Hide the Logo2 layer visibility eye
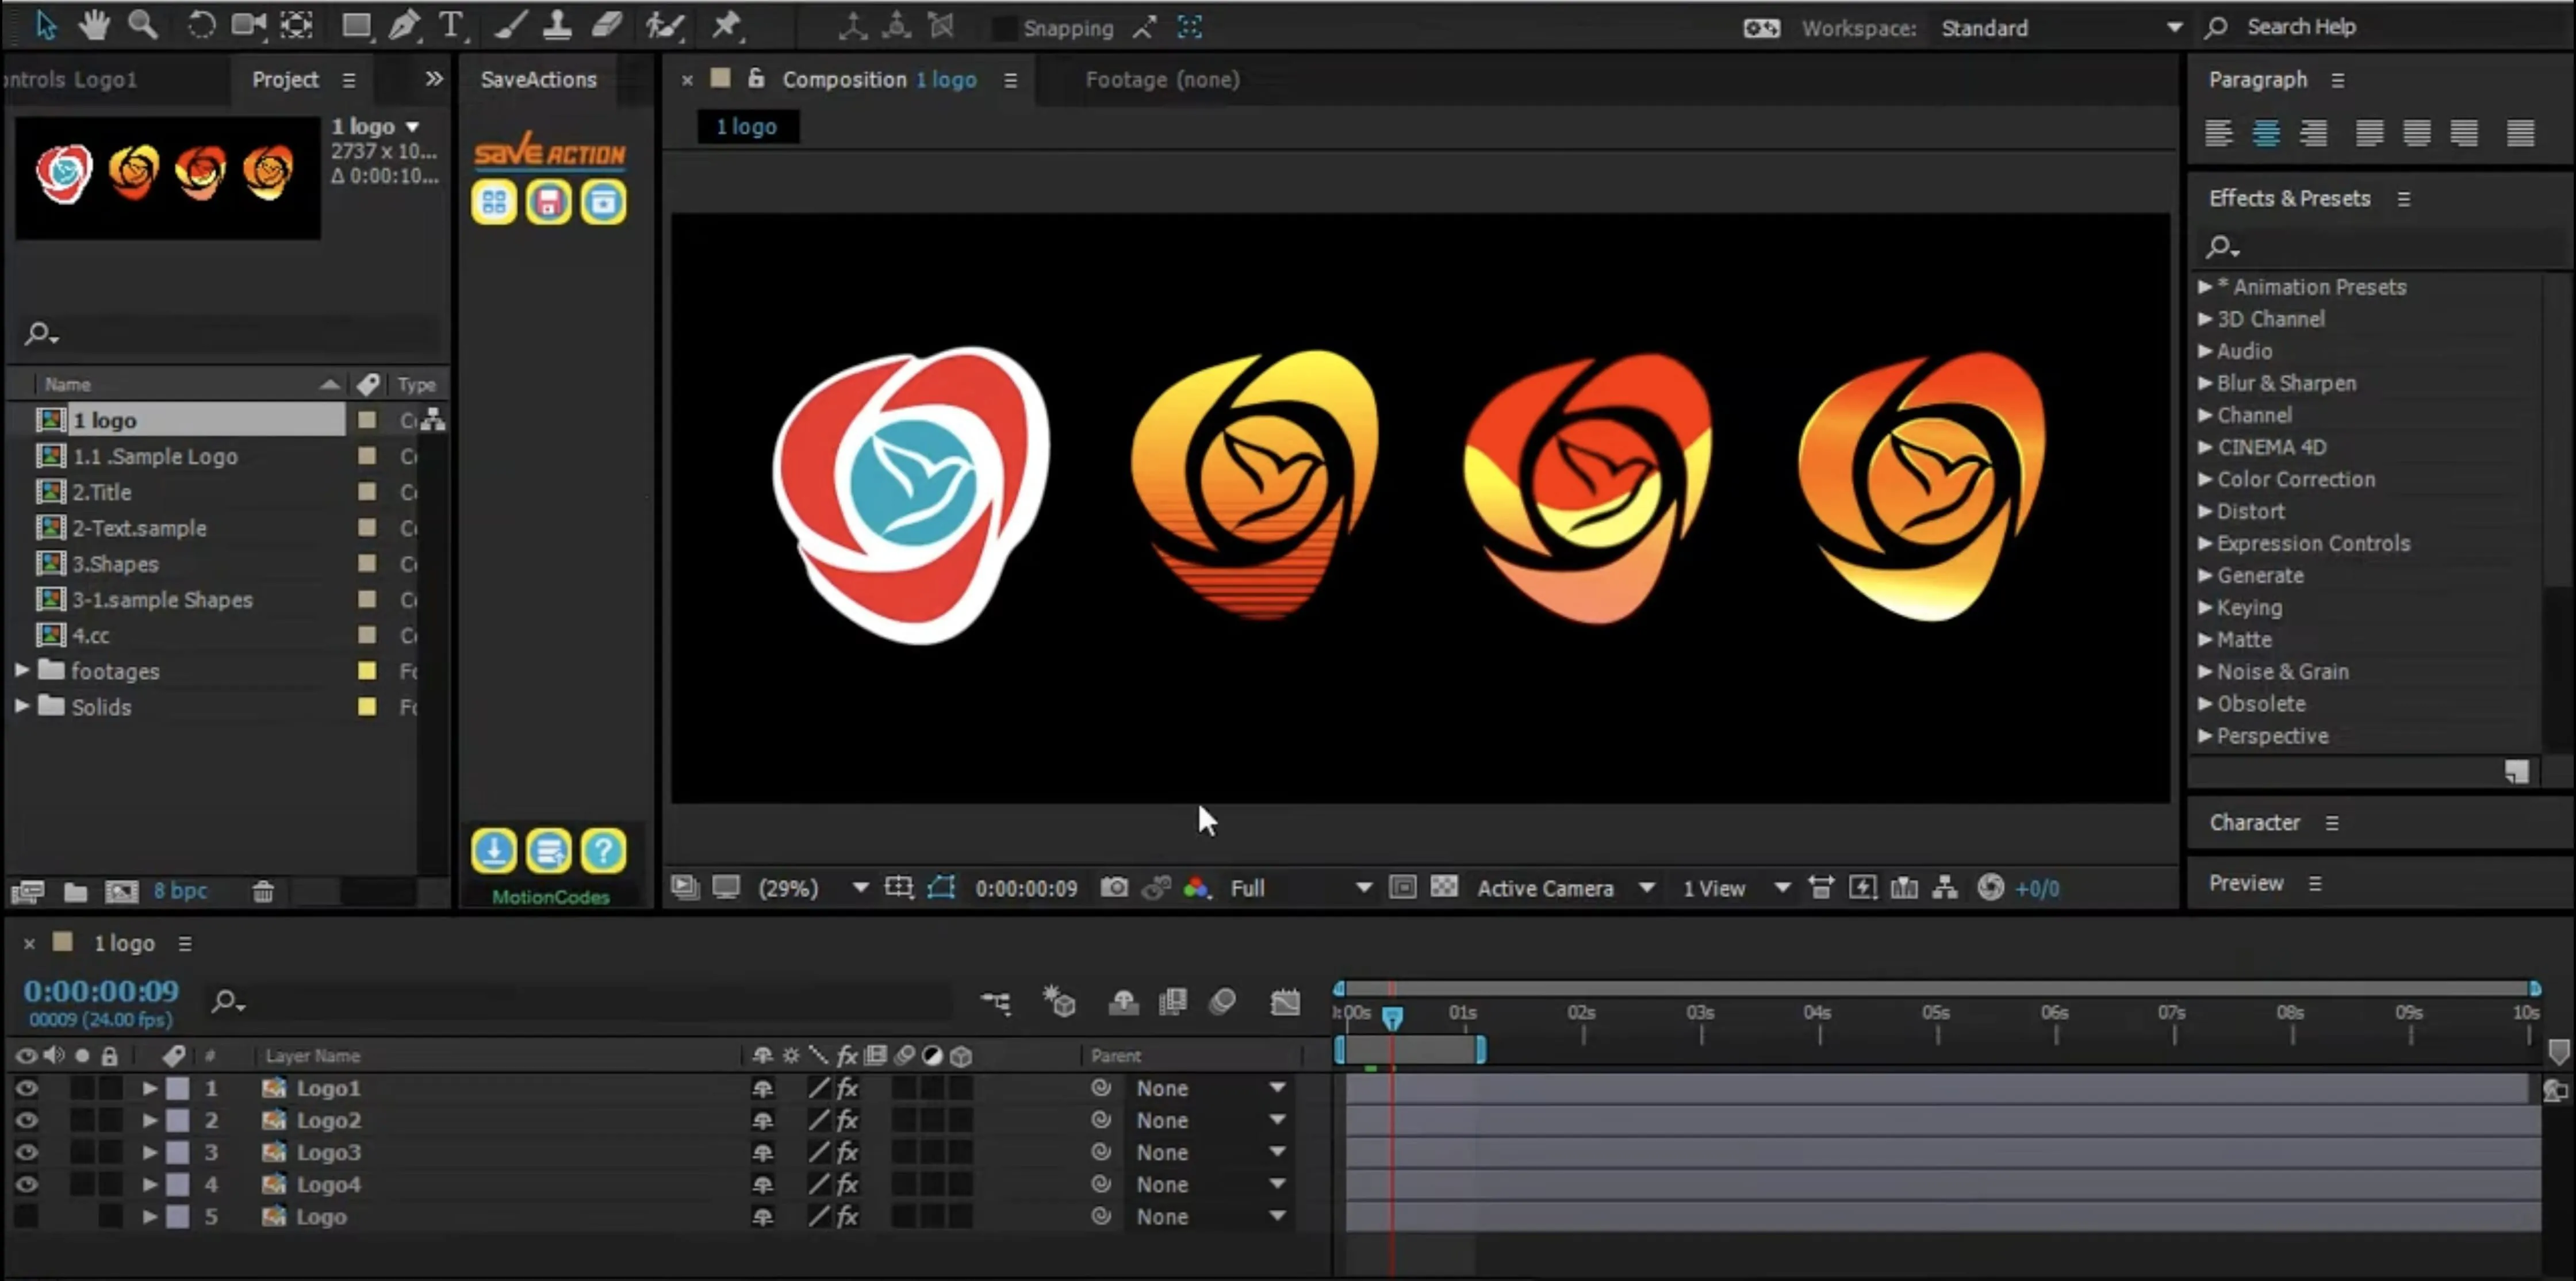This screenshot has height=1281, width=2576. coord(26,1120)
